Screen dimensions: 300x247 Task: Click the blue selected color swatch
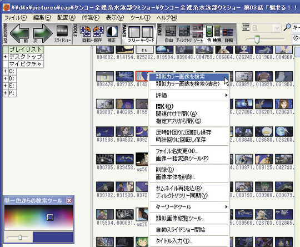(53, 237)
